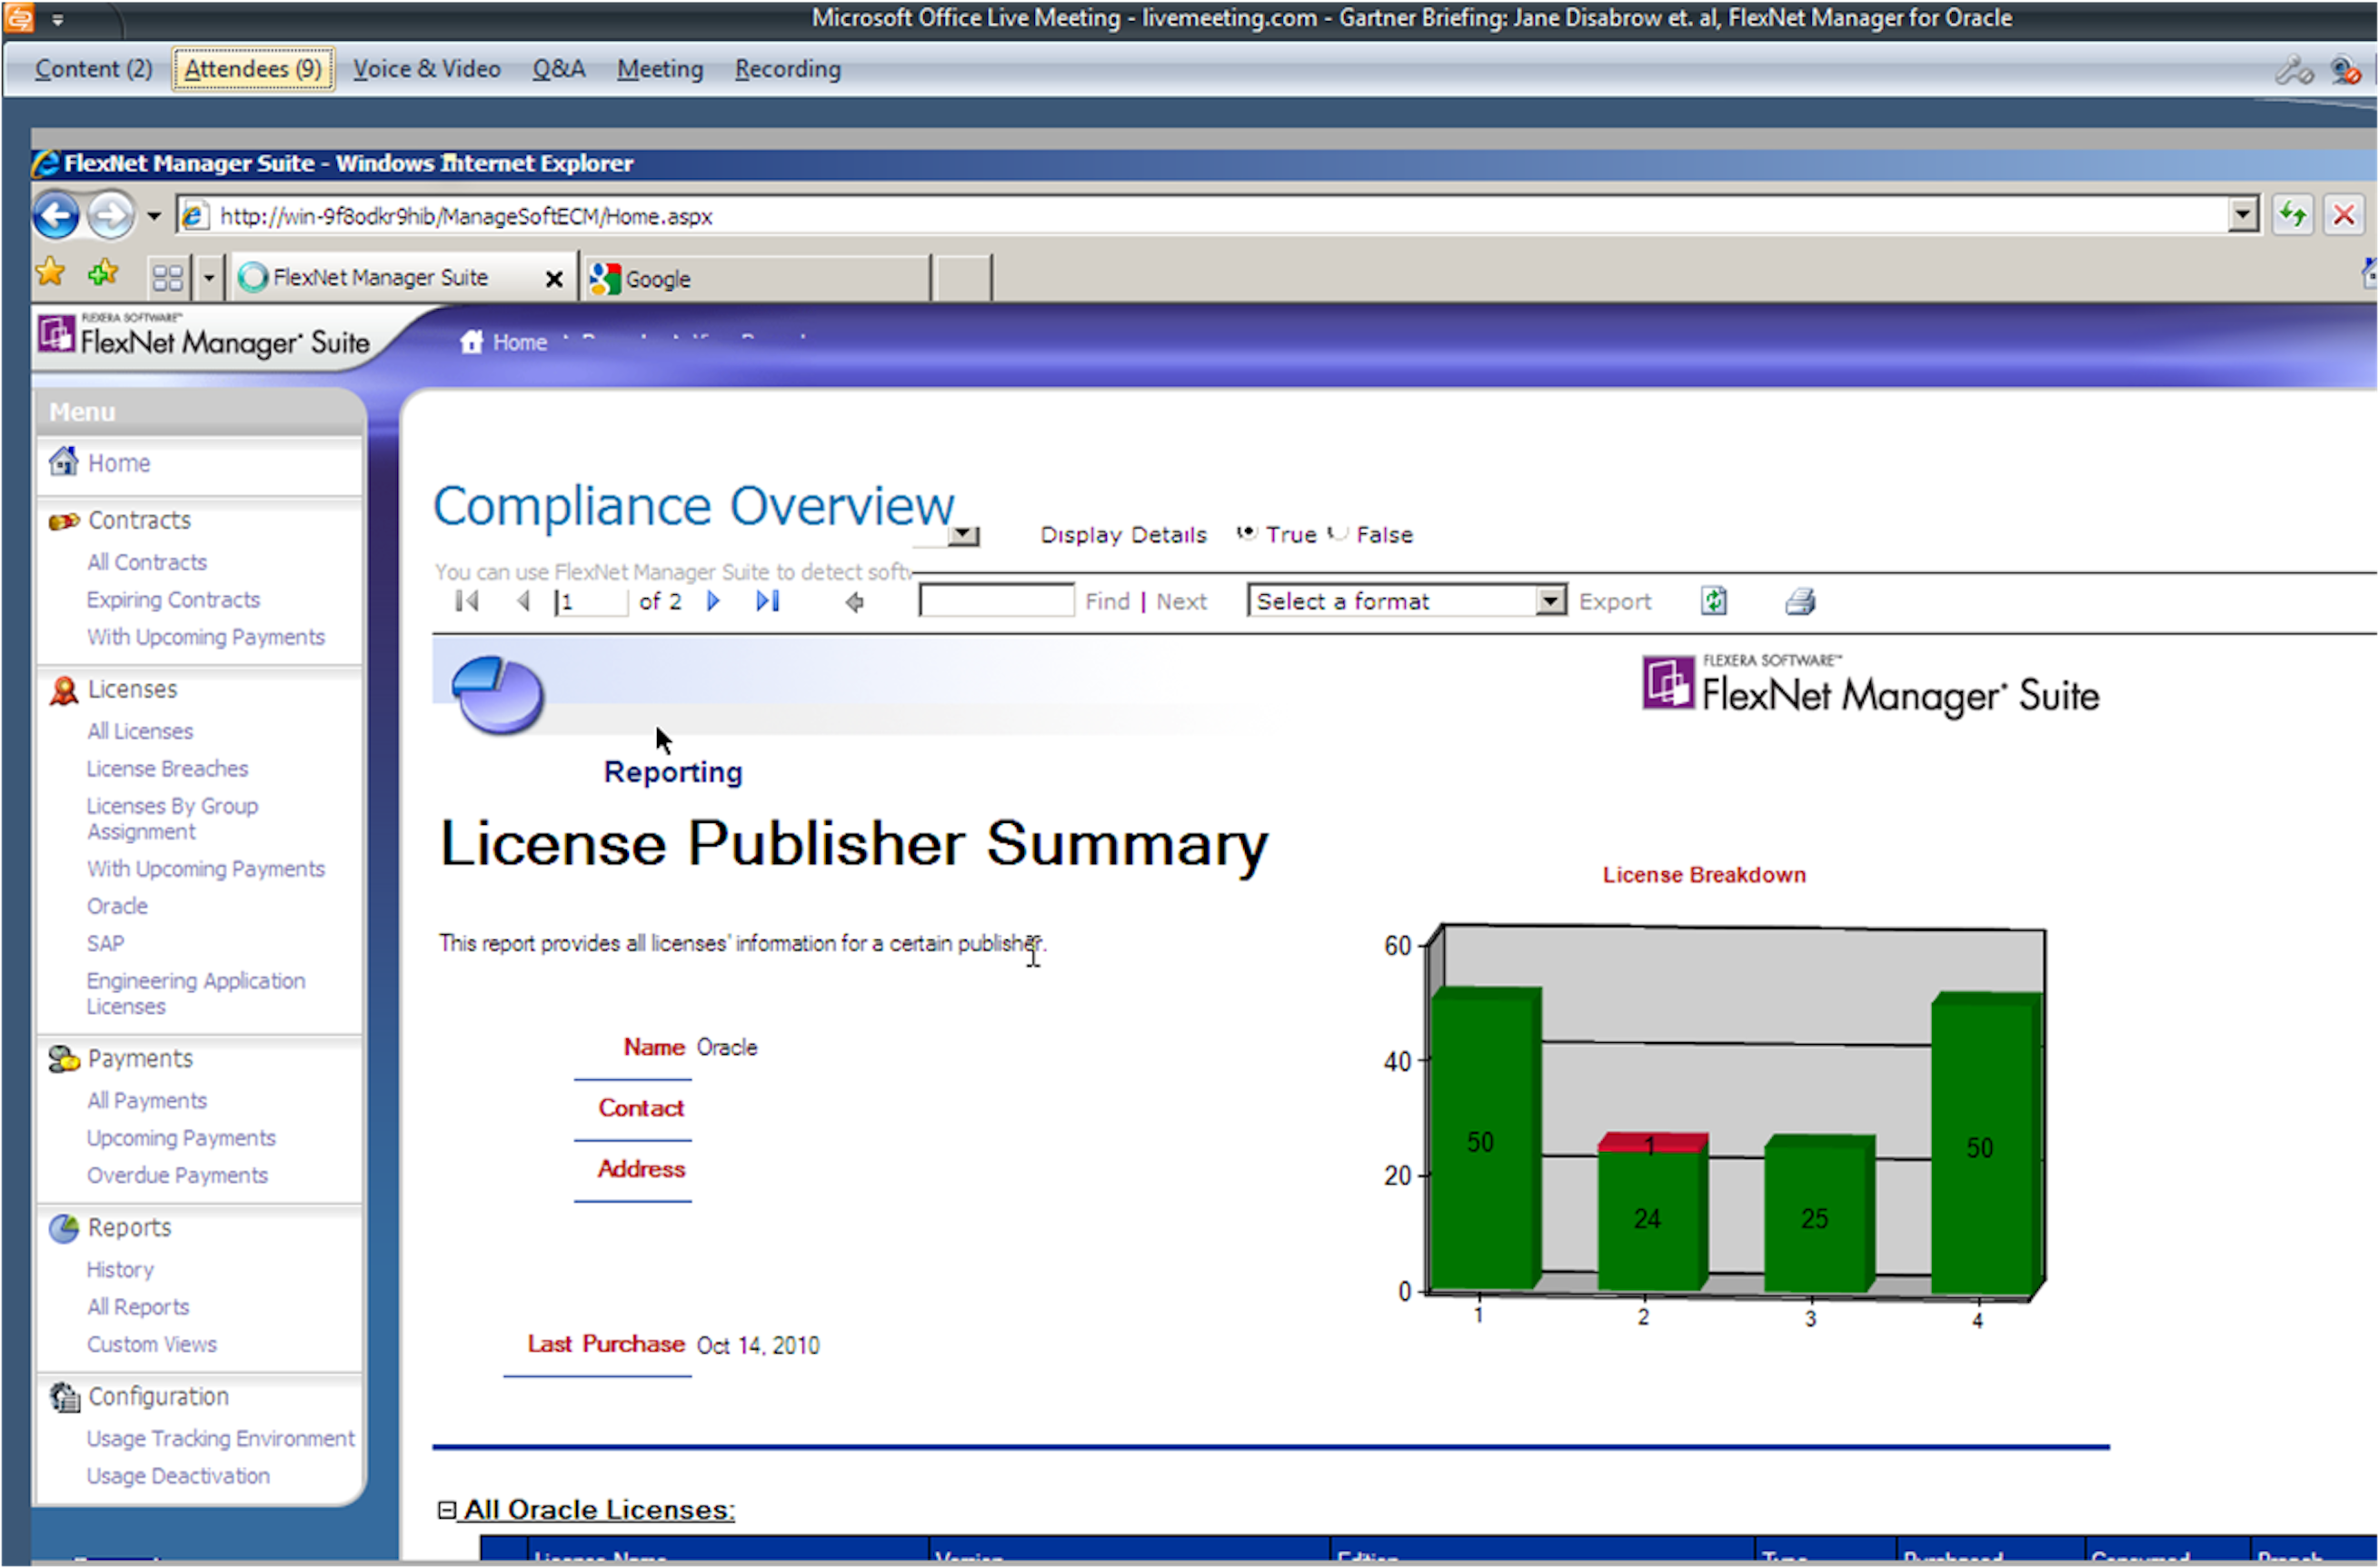
Task: Click the Reports icon in the sidebar
Action: [x=63, y=1227]
